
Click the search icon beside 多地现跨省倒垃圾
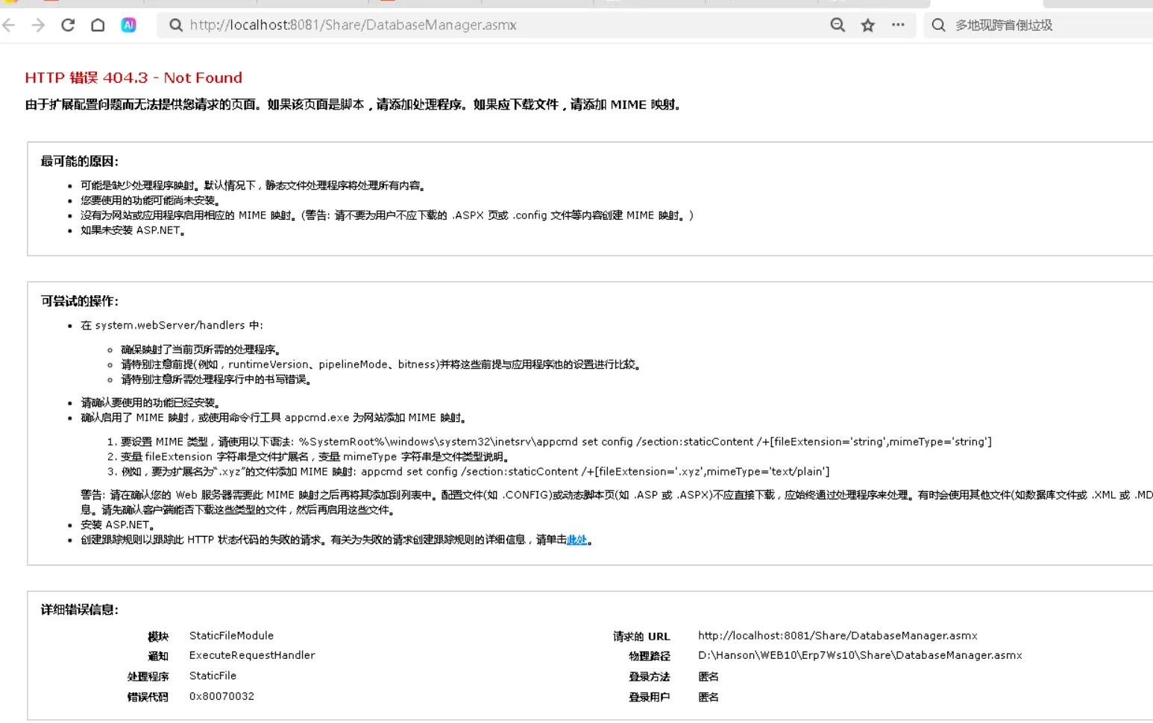[x=939, y=25]
